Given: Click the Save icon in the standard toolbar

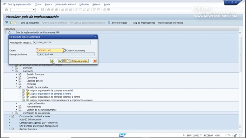Looking at the screenshot, I should point(42,10).
